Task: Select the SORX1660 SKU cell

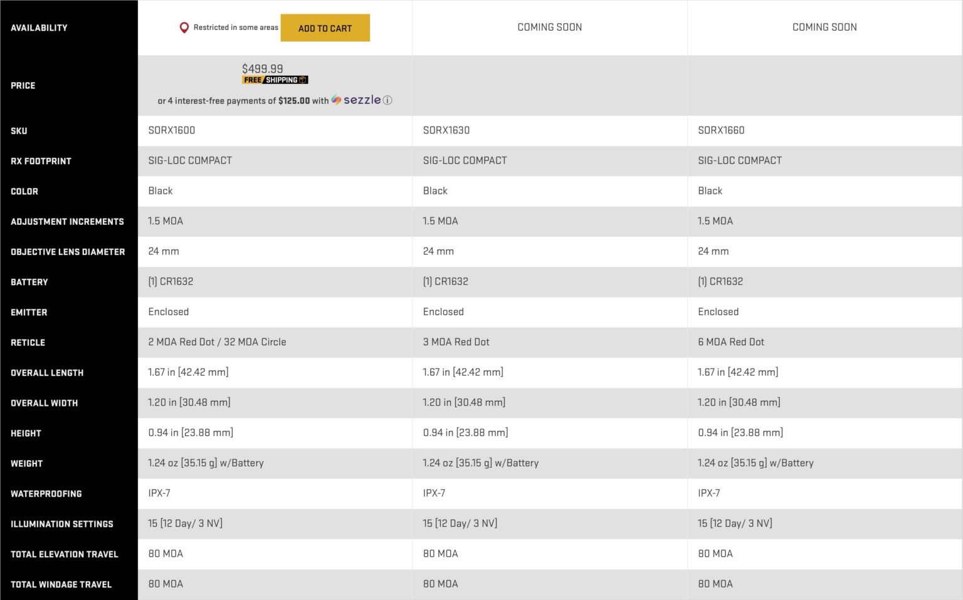Action: pos(721,130)
